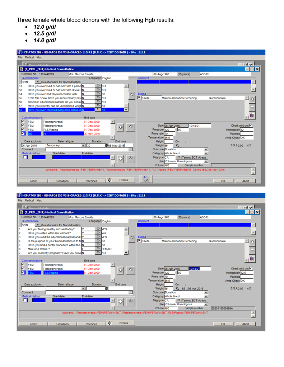Click add icon beside contraindication list containing 592
The width and height of the screenshot is (284, 367).
coord(121,126)
